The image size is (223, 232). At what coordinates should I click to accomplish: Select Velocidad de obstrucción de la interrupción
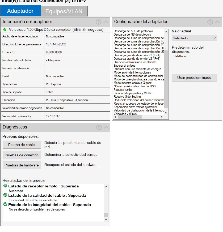point(139,110)
